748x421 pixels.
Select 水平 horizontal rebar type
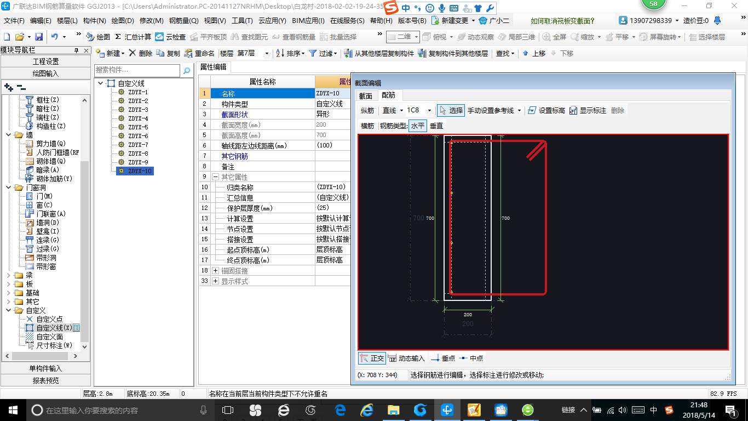pos(418,126)
